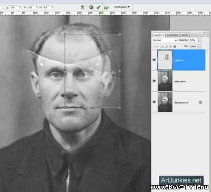
Task: Click lock position icon in Layers panel
Action: (x=170, y=46)
